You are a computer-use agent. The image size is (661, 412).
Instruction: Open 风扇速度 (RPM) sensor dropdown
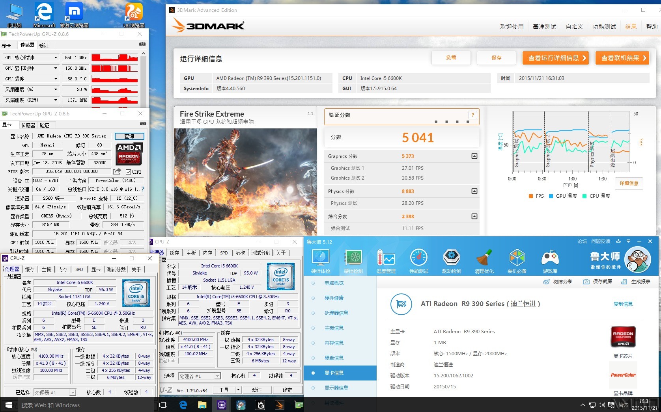point(56,100)
